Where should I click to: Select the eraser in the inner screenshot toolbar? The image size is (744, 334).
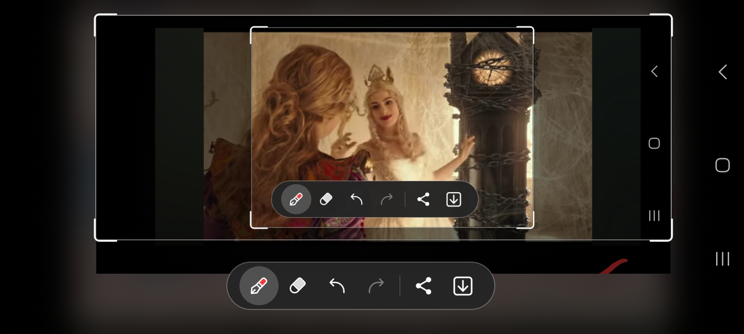(326, 199)
